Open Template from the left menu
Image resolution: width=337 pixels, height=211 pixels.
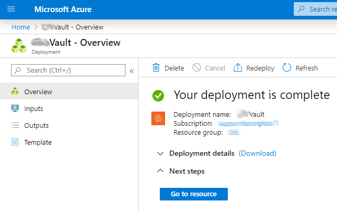click(x=38, y=142)
